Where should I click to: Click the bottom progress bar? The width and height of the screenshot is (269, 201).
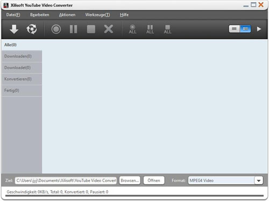click(134, 196)
